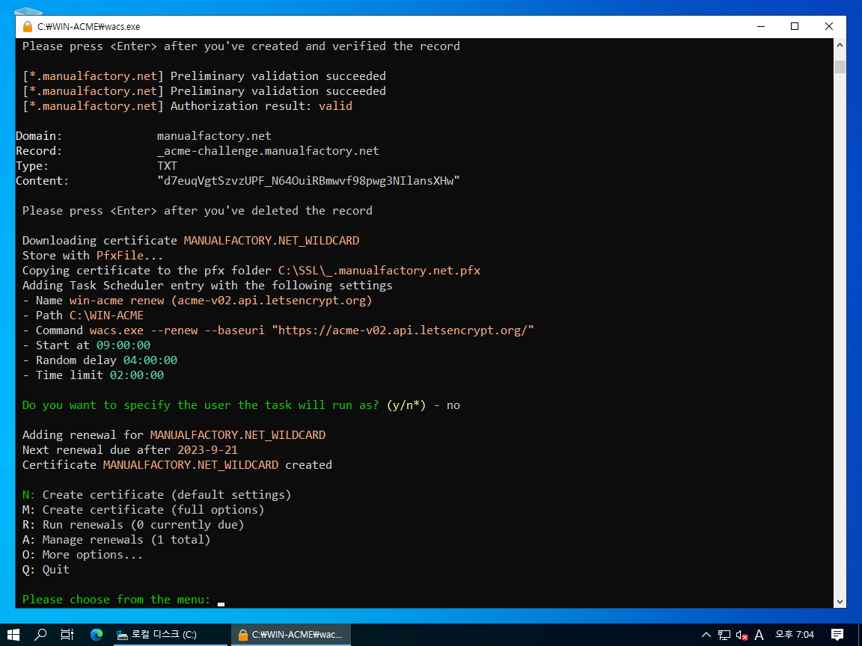
Task: Click the renewal date 2023-9-21
Action: pos(208,450)
